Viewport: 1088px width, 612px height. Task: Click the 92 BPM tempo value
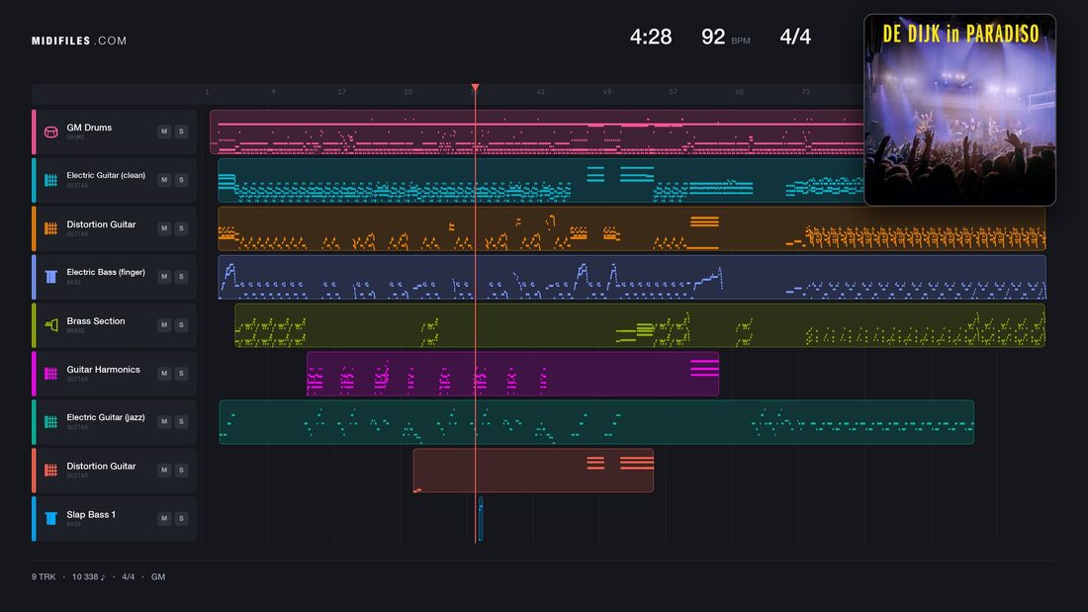[712, 37]
